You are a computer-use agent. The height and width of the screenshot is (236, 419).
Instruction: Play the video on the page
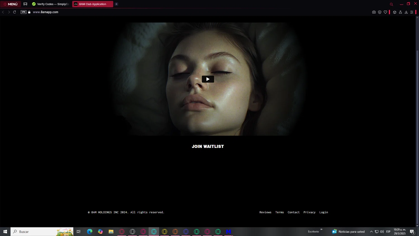pyautogui.click(x=208, y=79)
